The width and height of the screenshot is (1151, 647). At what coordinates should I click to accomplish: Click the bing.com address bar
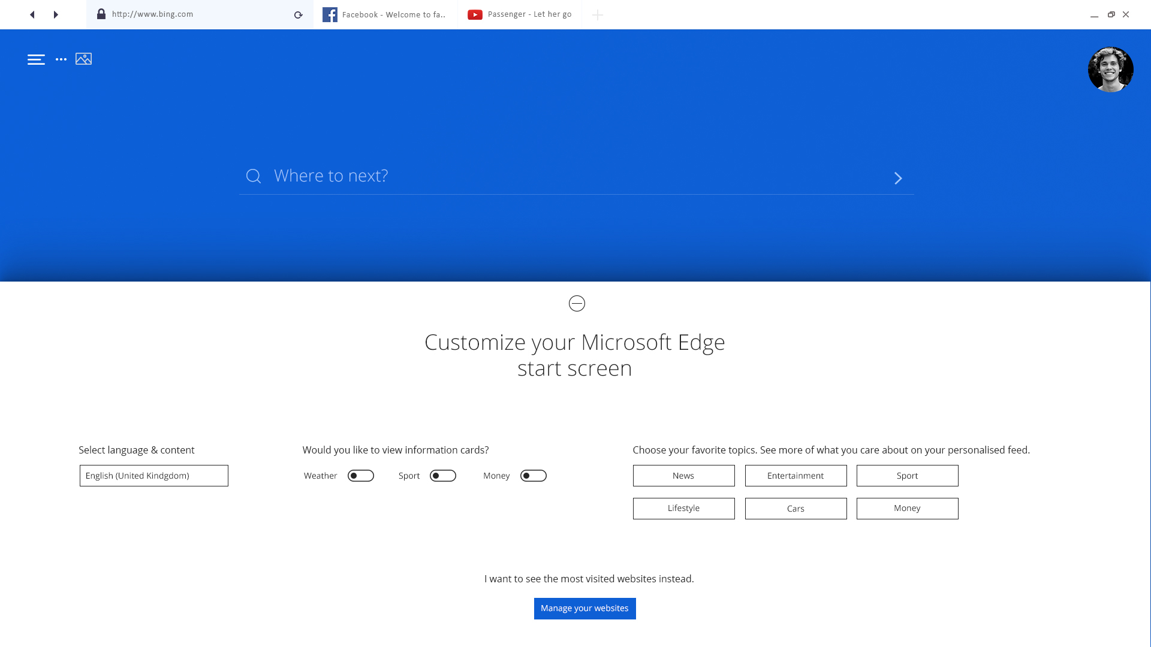pos(200,14)
